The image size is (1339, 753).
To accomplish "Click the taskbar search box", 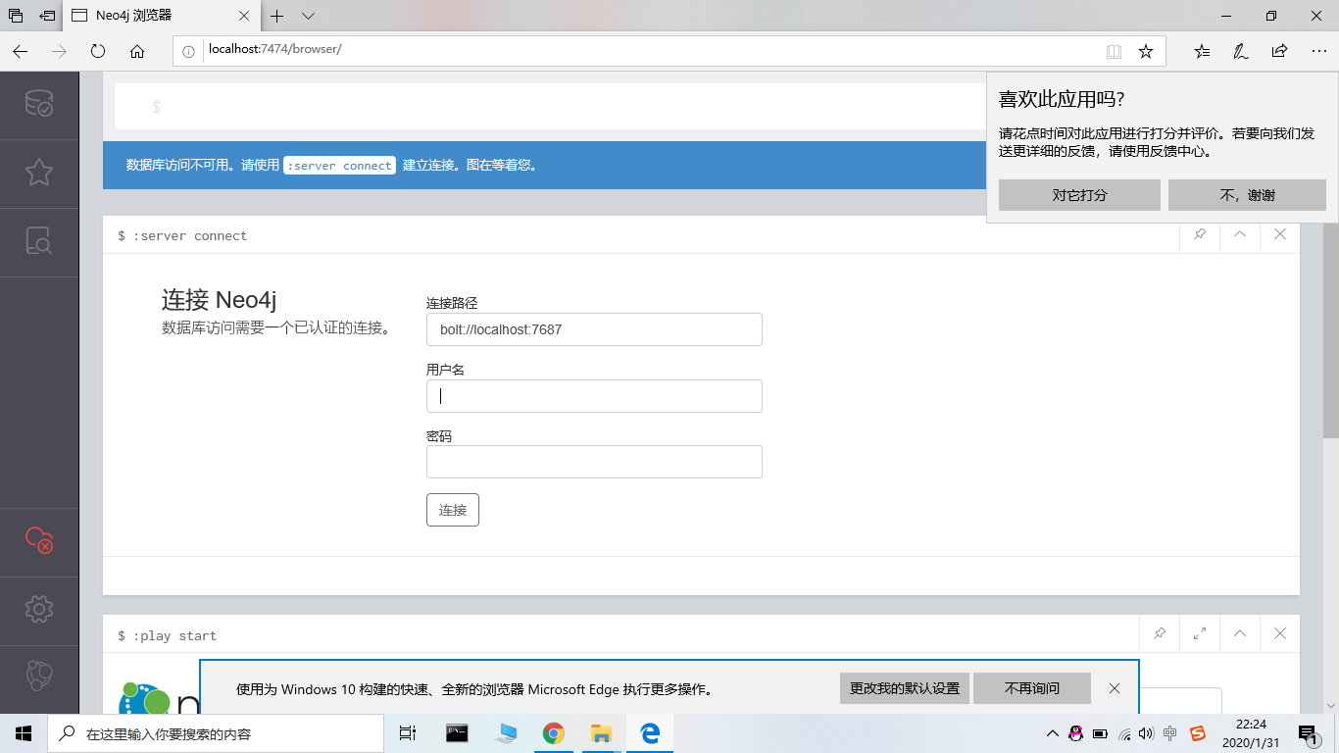I will point(216,733).
